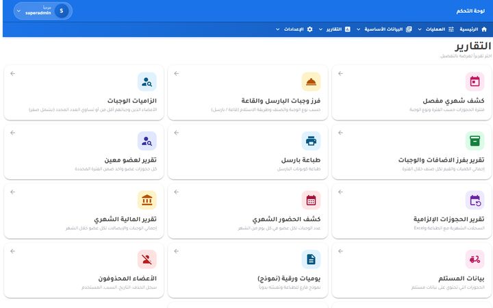Select the printer icon on طباعة بارسل
The width and height of the screenshot is (493, 308).
(x=311, y=141)
